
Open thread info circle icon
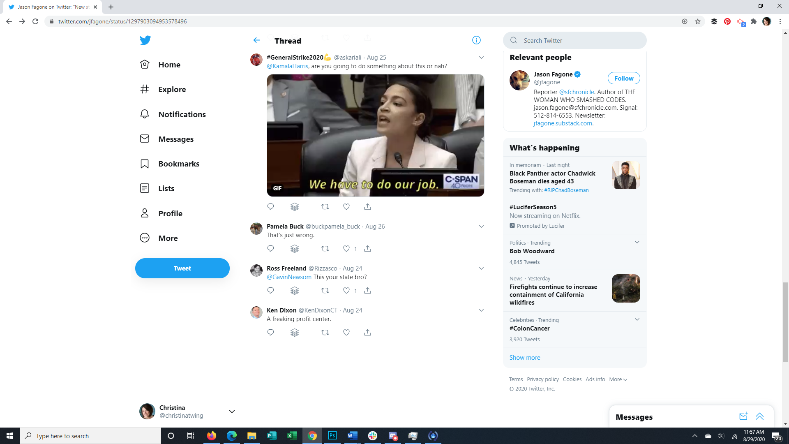[476, 40]
